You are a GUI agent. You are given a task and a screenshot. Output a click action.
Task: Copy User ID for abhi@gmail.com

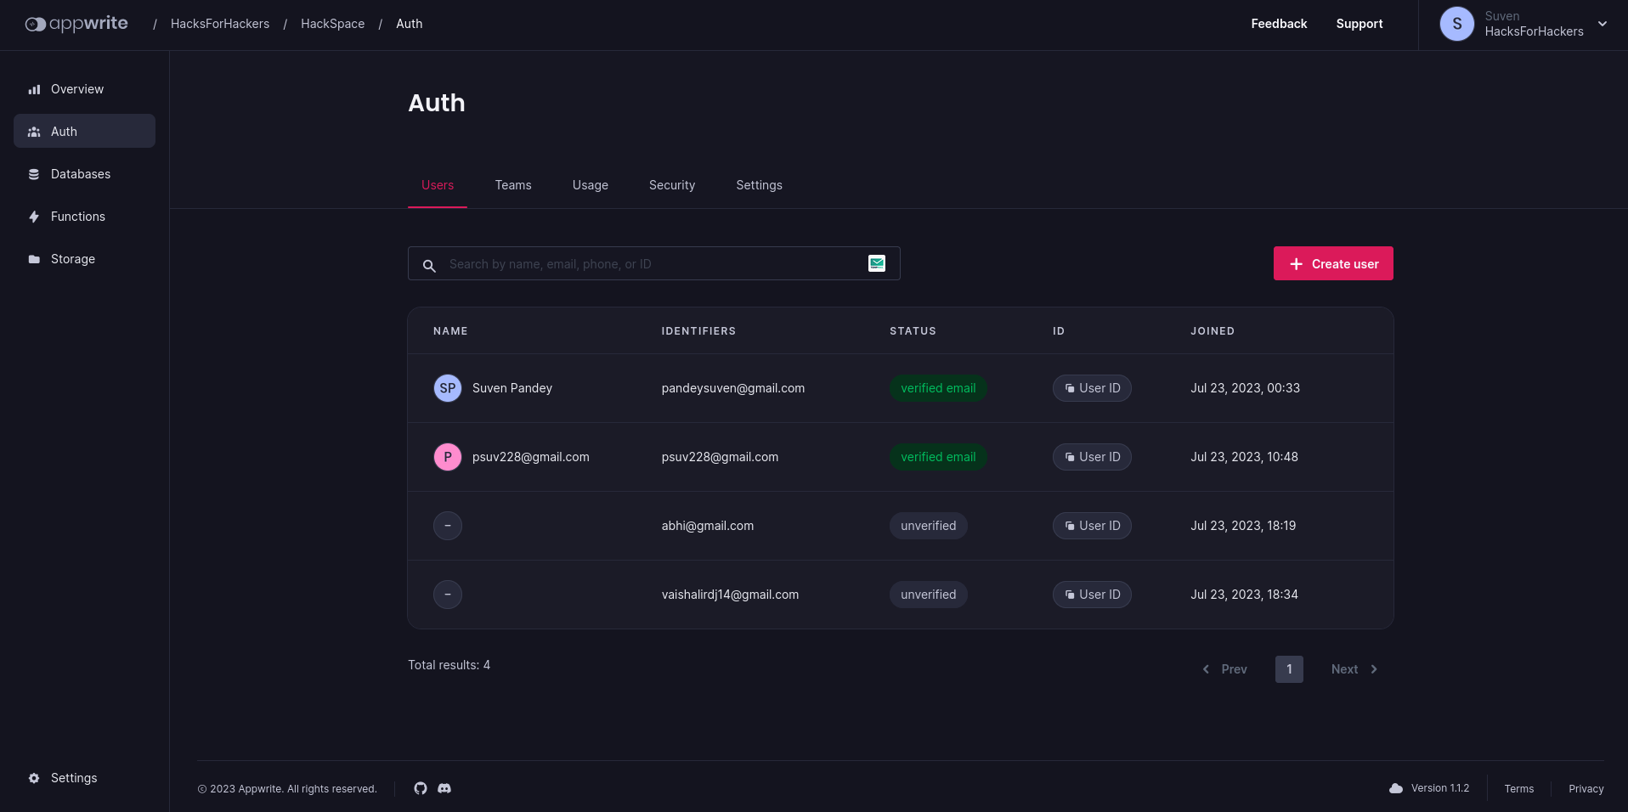tap(1092, 526)
